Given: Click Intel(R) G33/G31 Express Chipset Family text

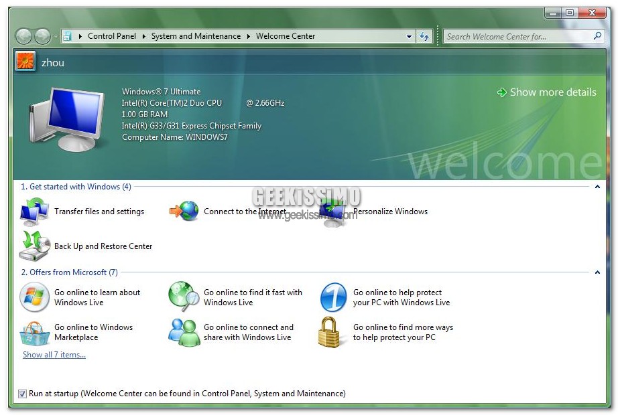Looking at the screenshot, I should [x=192, y=126].
